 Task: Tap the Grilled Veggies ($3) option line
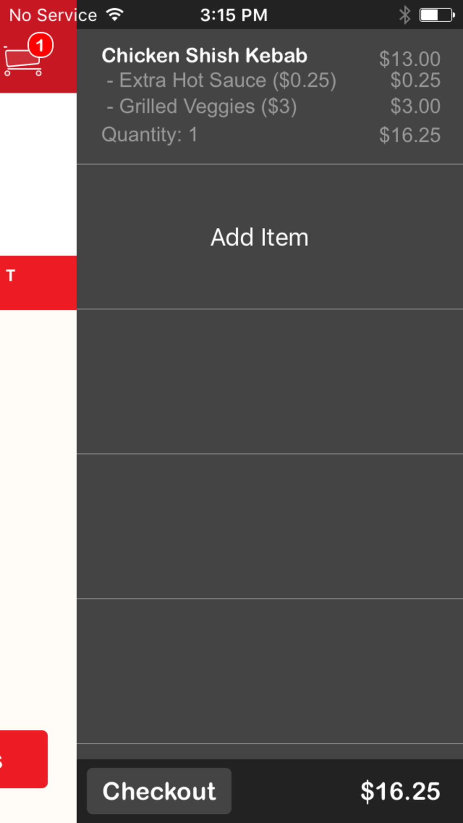201,106
